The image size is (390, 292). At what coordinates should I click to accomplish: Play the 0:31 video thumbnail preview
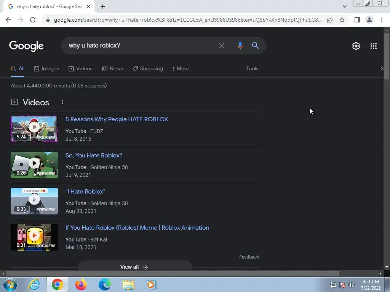[34, 237]
